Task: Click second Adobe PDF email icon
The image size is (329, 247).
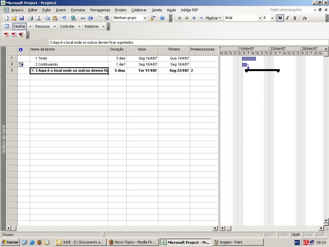Action: pyautogui.click(x=14, y=35)
